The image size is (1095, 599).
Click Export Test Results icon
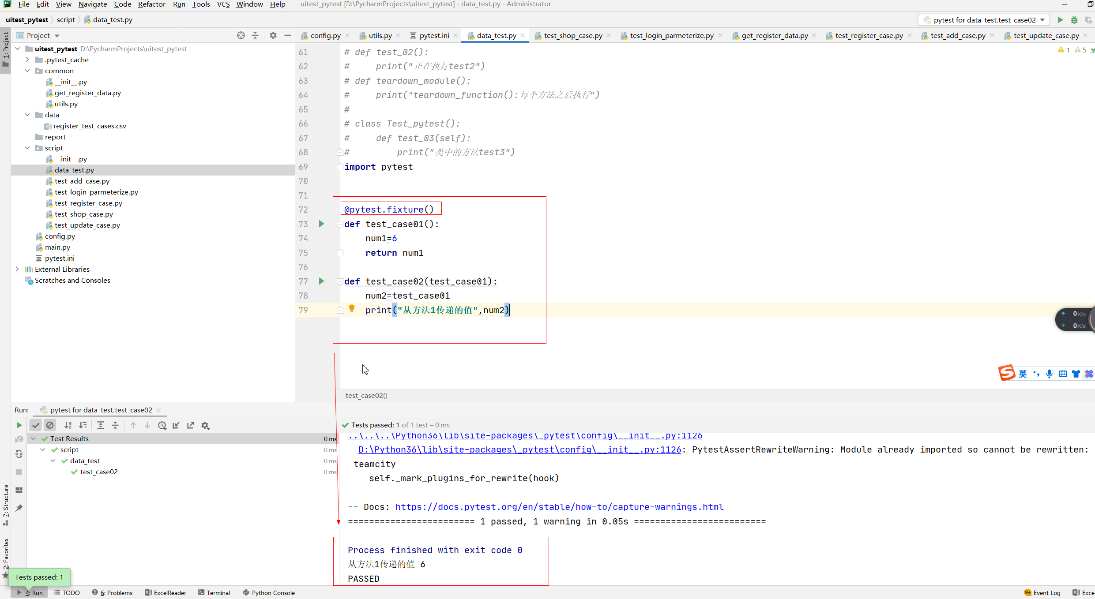[191, 425]
